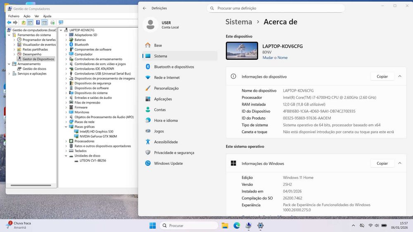Click the Bluetooth device category icon in device list
Viewport: 413px width, 232px height.
pos(71,45)
